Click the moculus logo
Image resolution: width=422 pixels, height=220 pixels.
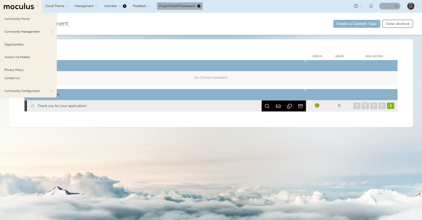(19, 6)
